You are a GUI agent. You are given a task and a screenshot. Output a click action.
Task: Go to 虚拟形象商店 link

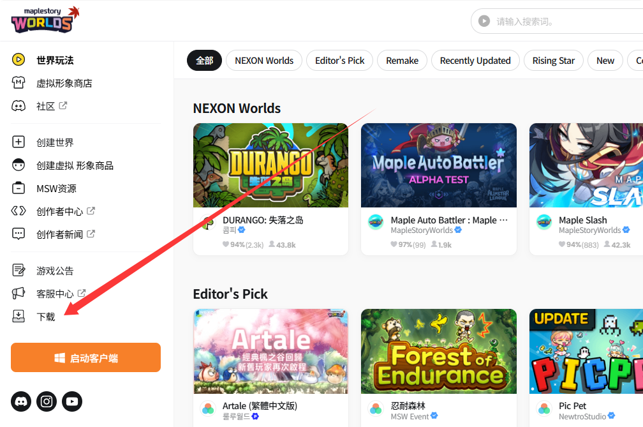pos(64,83)
